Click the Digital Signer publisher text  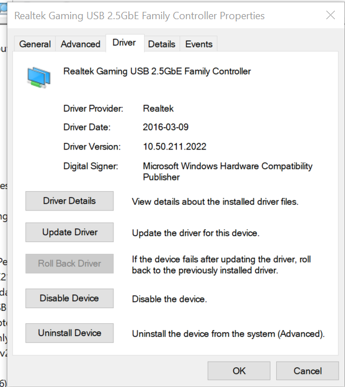pyautogui.click(x=228, y=171)
